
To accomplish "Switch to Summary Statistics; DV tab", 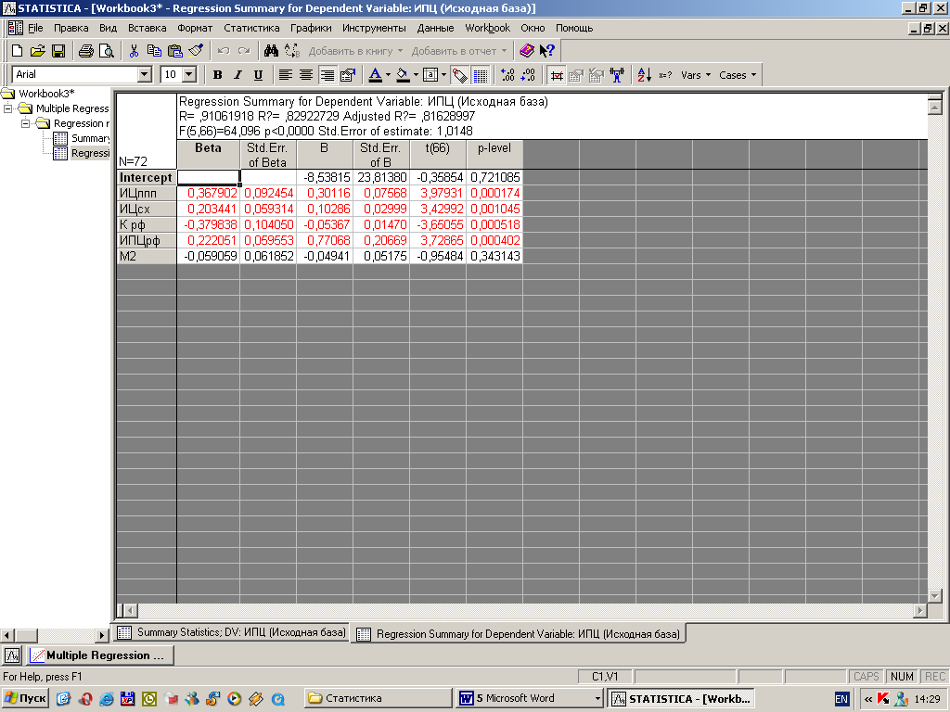I will click(x=232, y=632).
